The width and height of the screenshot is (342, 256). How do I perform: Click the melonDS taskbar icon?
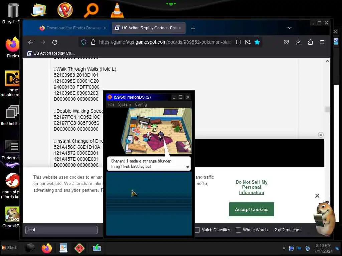pyautogui.click(x=79, y=248)
